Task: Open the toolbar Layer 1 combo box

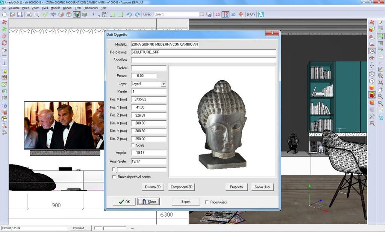Action: (x=176, y=15)
